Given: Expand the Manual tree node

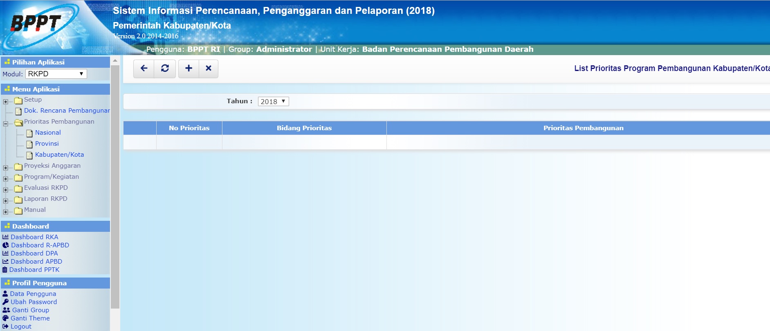Looking at the screenshot, I should [5, 212].
